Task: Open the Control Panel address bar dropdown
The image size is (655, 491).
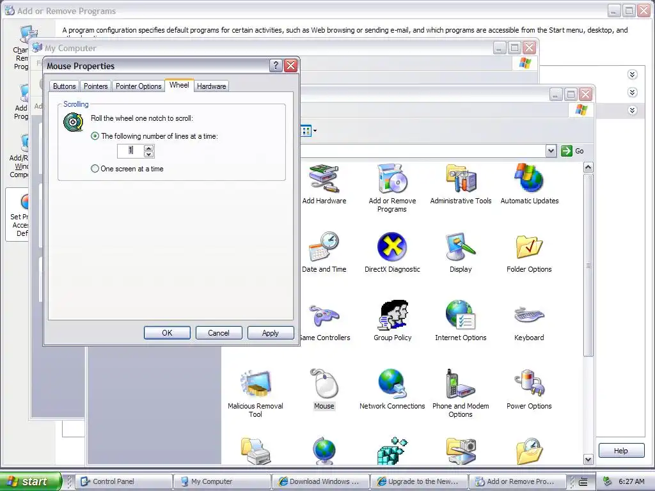Action: tap(551, 151)
